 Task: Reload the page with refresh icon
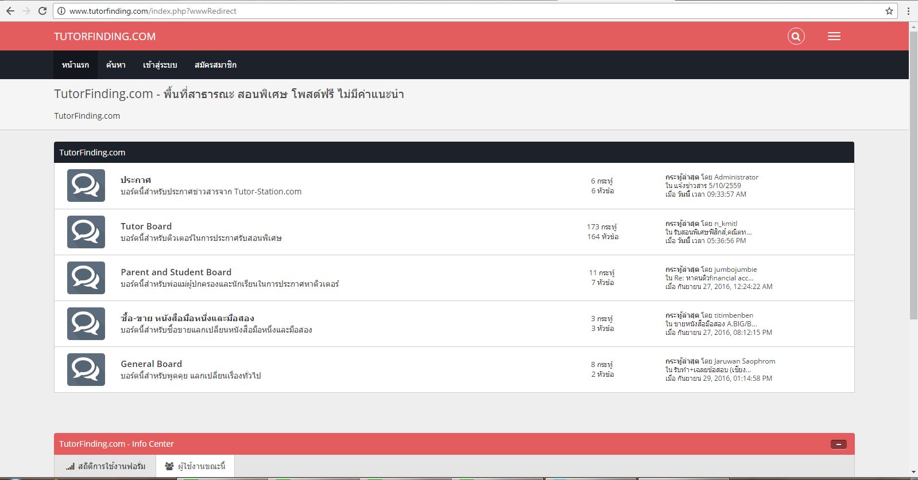pos(42,11)
